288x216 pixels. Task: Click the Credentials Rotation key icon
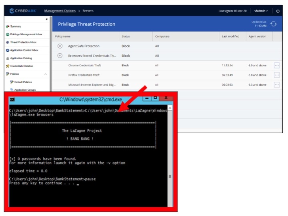[8, 66]
